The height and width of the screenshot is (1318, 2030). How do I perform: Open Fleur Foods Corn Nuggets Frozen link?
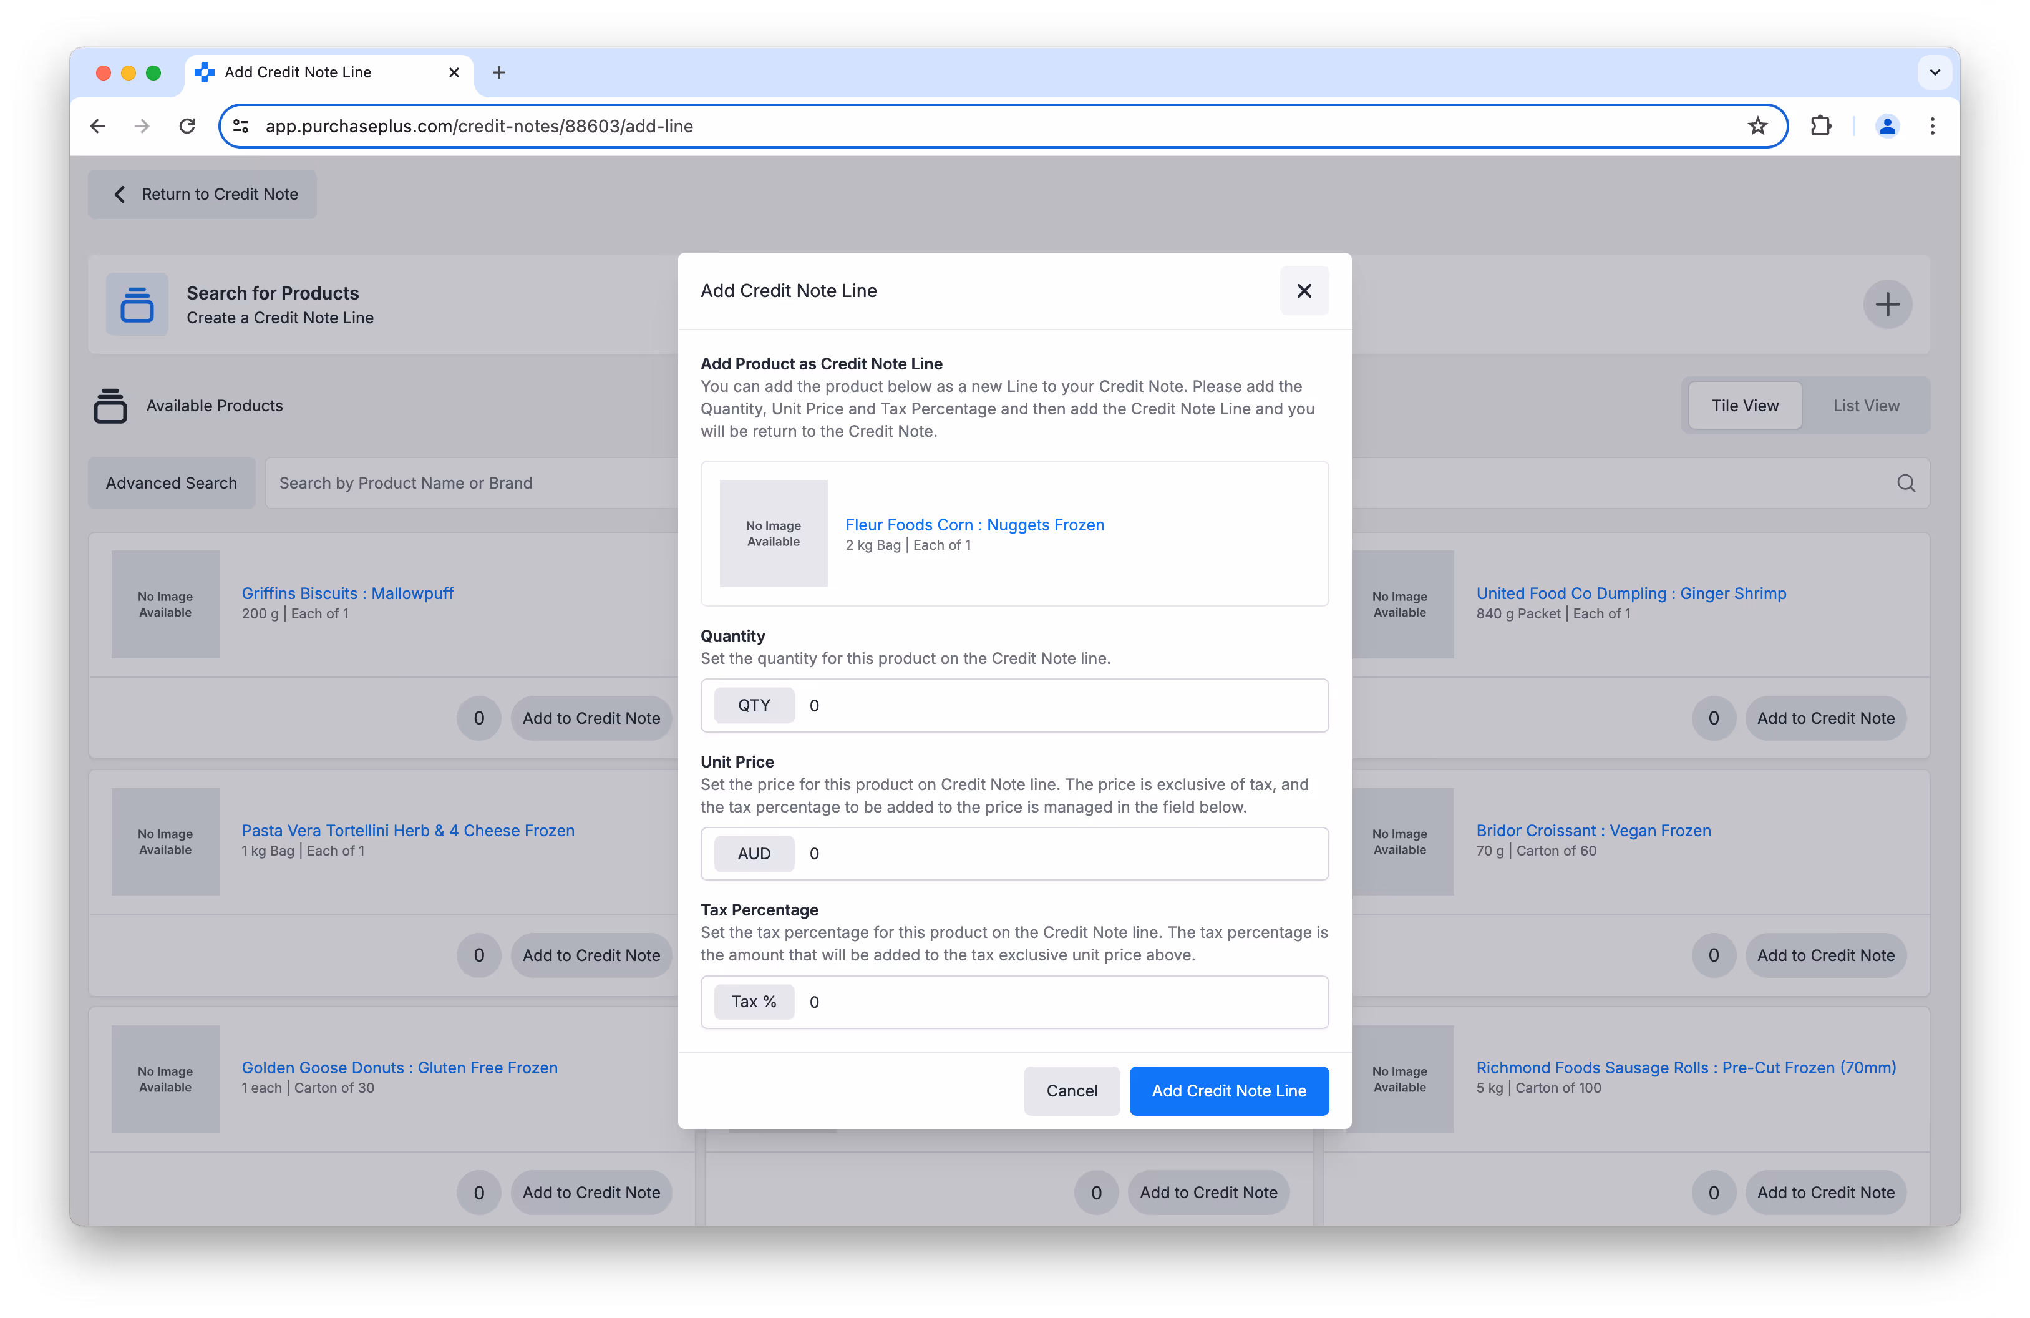tap(974, 525)
